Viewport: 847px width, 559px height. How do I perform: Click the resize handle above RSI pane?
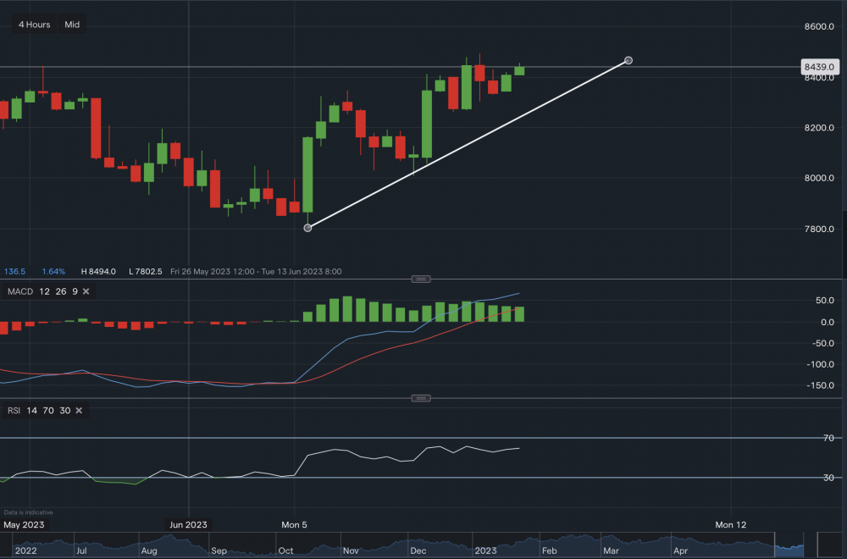tap(421, 398)
